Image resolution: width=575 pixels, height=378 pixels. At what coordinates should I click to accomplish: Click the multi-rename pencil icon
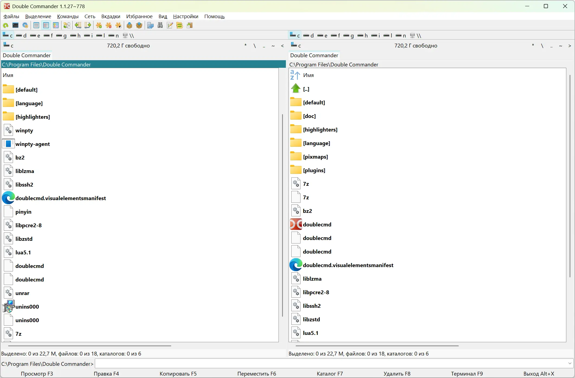tap(170, 25)
